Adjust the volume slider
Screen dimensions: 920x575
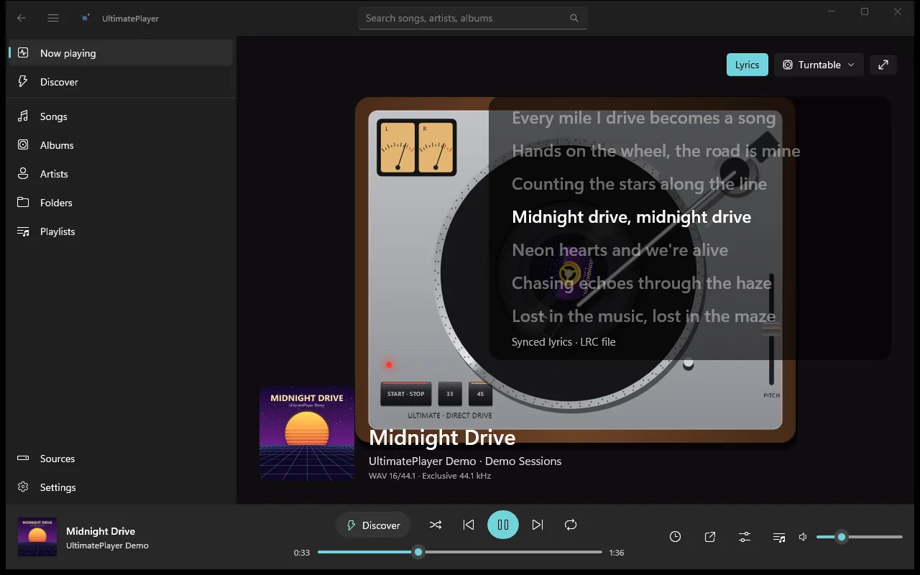coord(860,537)
